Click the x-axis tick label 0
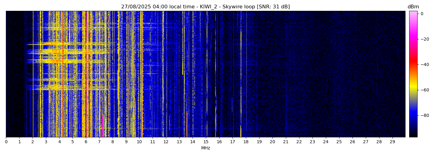434x155 pixels. point(6,142)
